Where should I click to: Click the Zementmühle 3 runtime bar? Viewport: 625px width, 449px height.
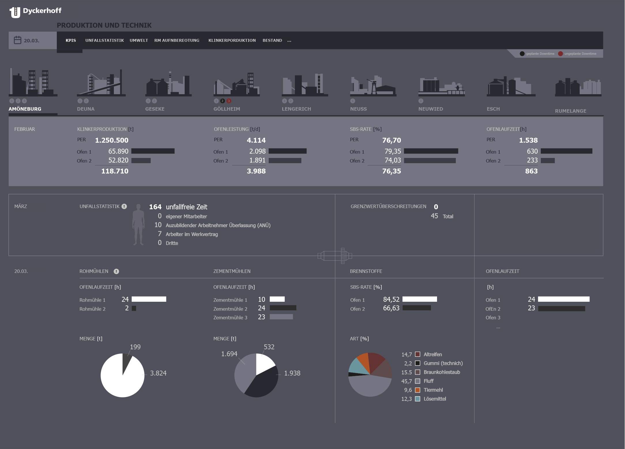(281, 317)
